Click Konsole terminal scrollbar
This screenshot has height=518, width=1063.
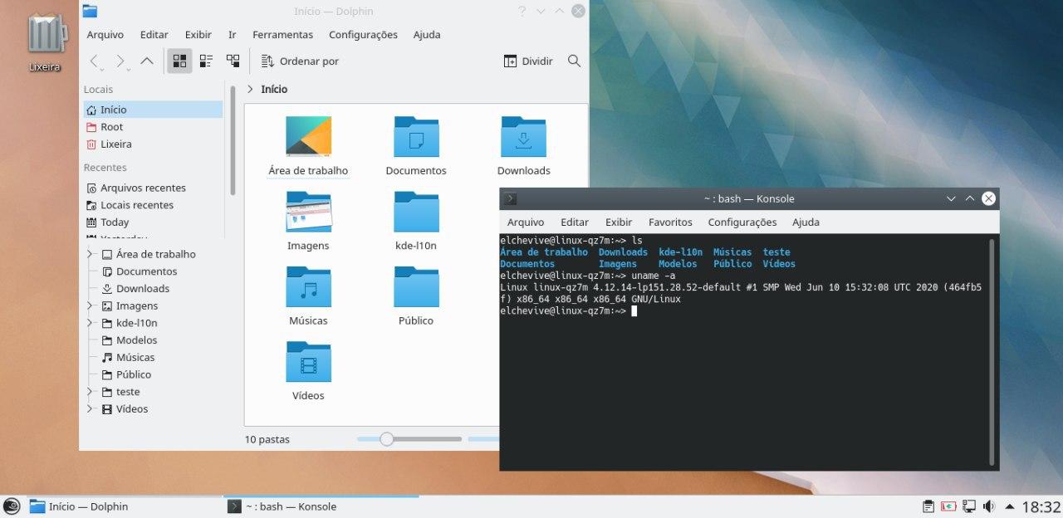pyautogui.click(x=992, y=352)
